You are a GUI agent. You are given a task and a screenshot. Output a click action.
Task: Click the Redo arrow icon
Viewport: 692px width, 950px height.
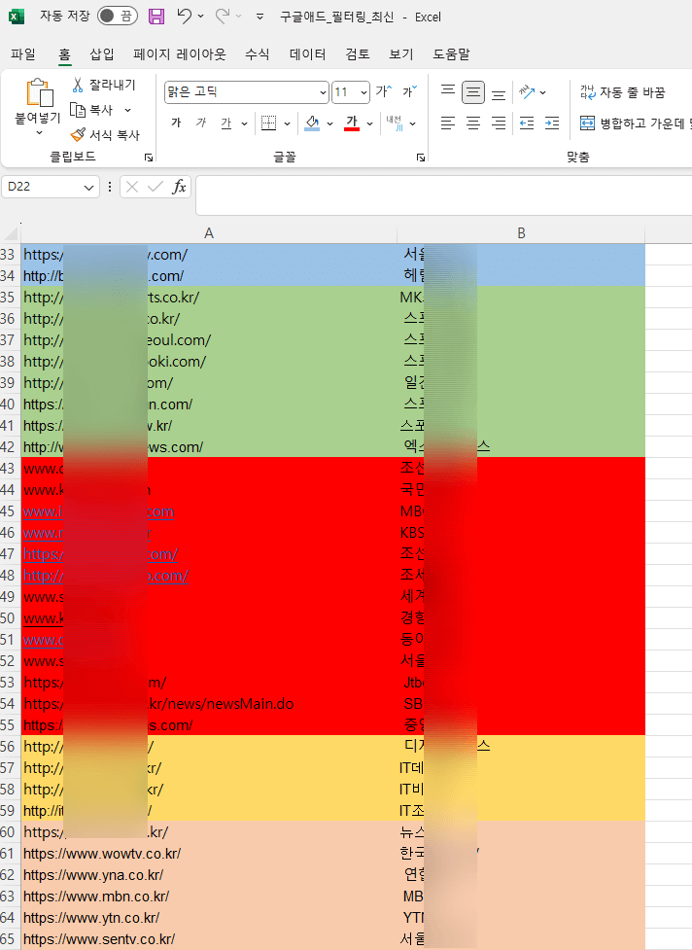(223, 17)
